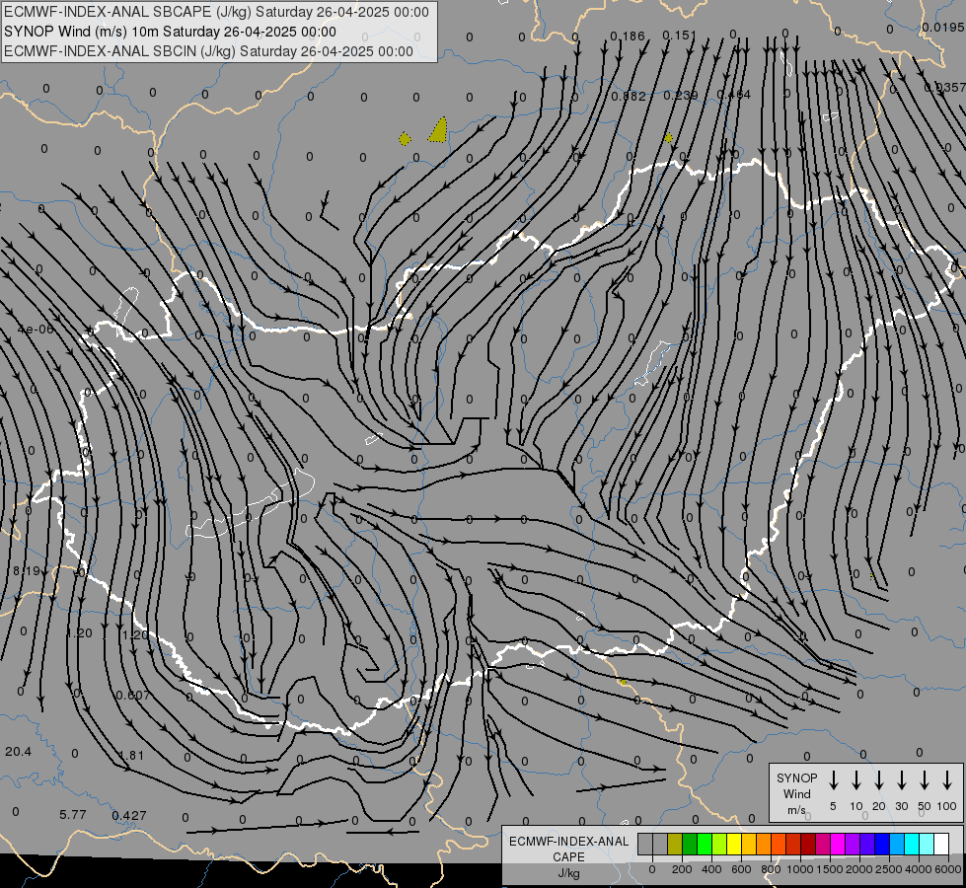Viewport: 966px width, 888px height.
Task: Click the map value 0.464
Action: (734, 95)
